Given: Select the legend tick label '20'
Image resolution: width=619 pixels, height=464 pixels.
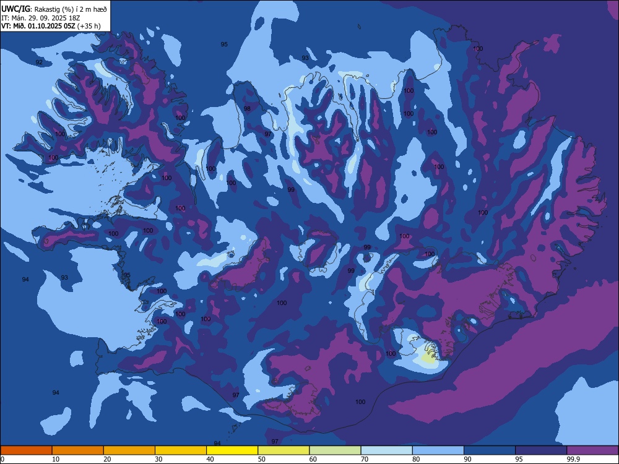Looking at the screenshot, I should pyautogui.click(x=107, y=459).
